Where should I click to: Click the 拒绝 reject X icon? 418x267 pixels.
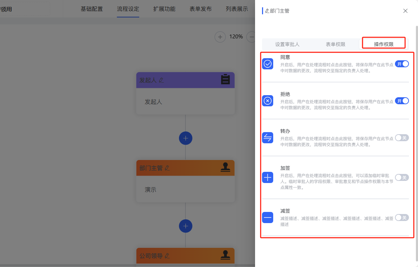coord(268,101)
